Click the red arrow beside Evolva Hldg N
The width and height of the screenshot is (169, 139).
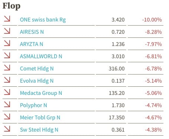click(7, 80)
